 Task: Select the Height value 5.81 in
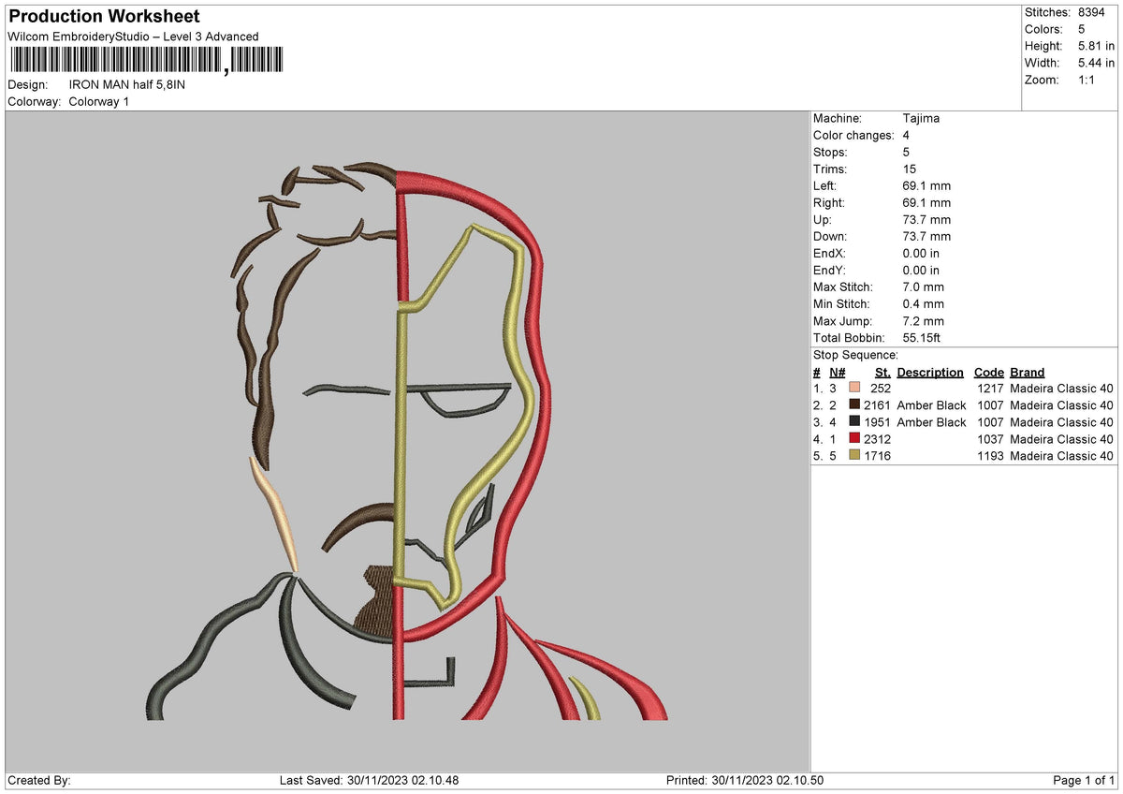coord(1096,46)
